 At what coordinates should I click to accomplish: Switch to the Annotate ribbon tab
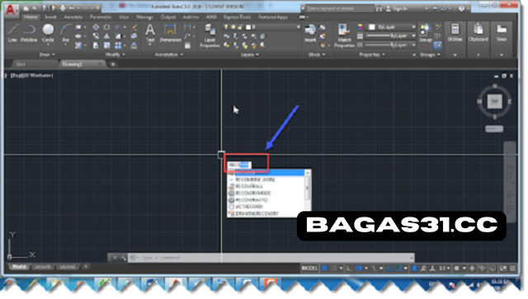click(x=73, y=16)
